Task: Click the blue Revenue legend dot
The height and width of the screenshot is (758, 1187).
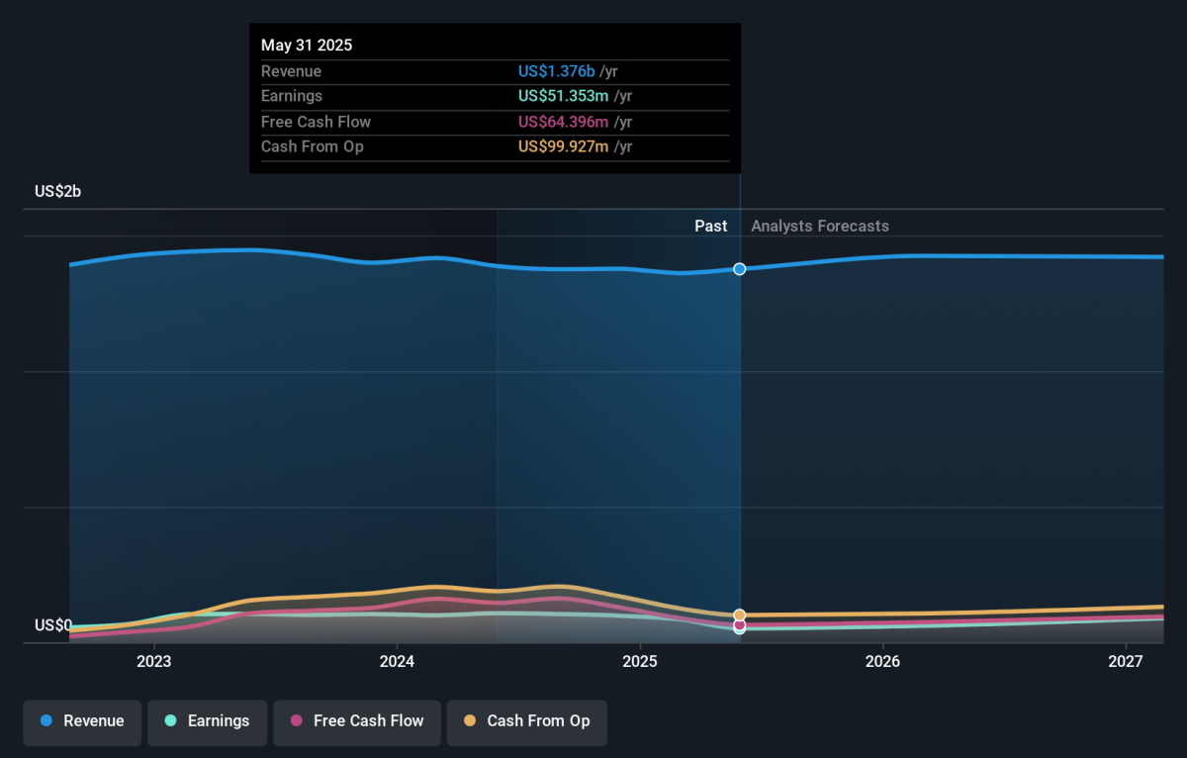Action: (x=46, y=721)
